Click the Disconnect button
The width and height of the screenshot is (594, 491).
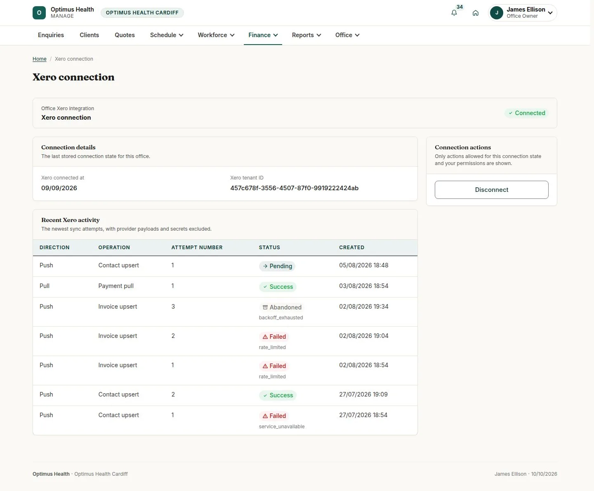(491, 190)
